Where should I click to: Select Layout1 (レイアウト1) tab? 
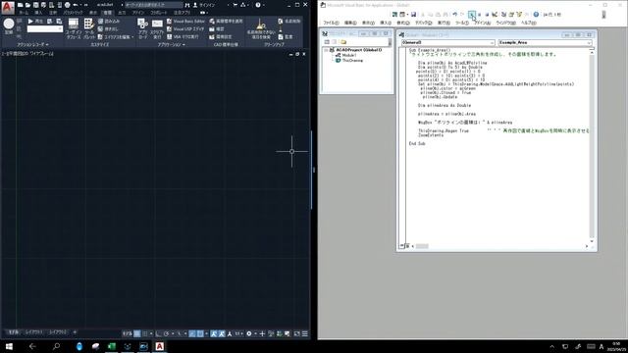(34, 332)
